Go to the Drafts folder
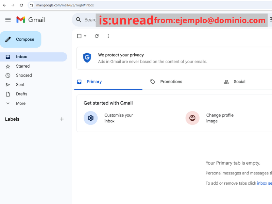272x204 pixels. (x=21, y=94)
